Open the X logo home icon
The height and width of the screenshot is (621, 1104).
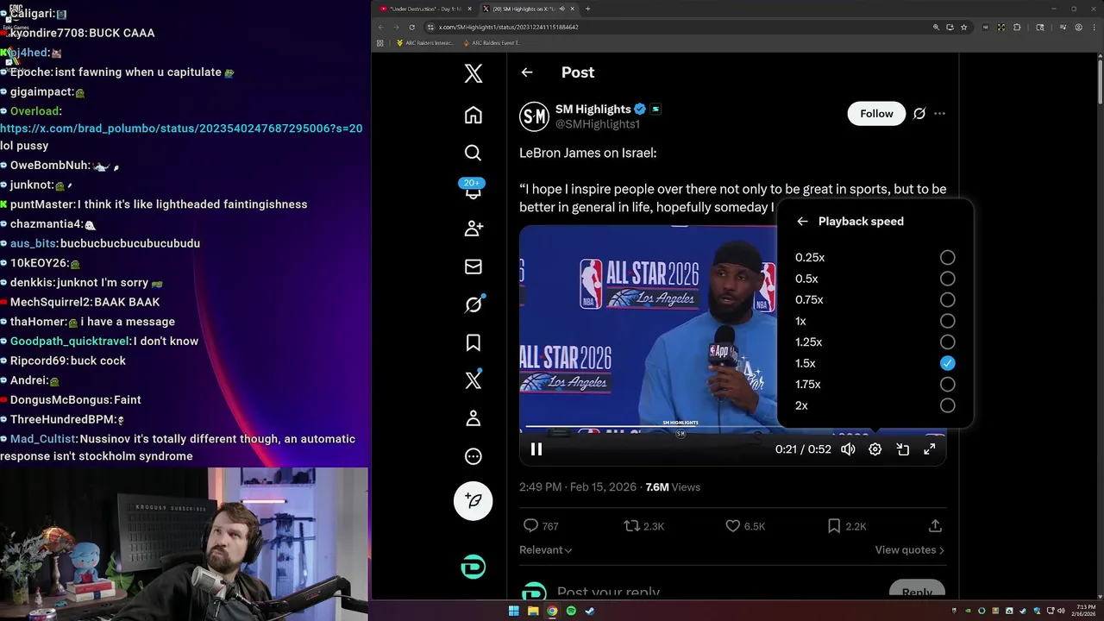473,73
